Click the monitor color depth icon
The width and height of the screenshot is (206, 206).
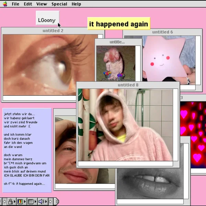[x=20, y=202]
